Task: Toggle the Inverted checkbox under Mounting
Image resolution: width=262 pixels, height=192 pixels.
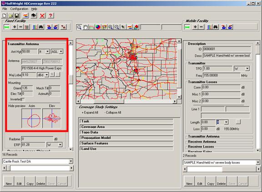Action: (x=23, y=99)
